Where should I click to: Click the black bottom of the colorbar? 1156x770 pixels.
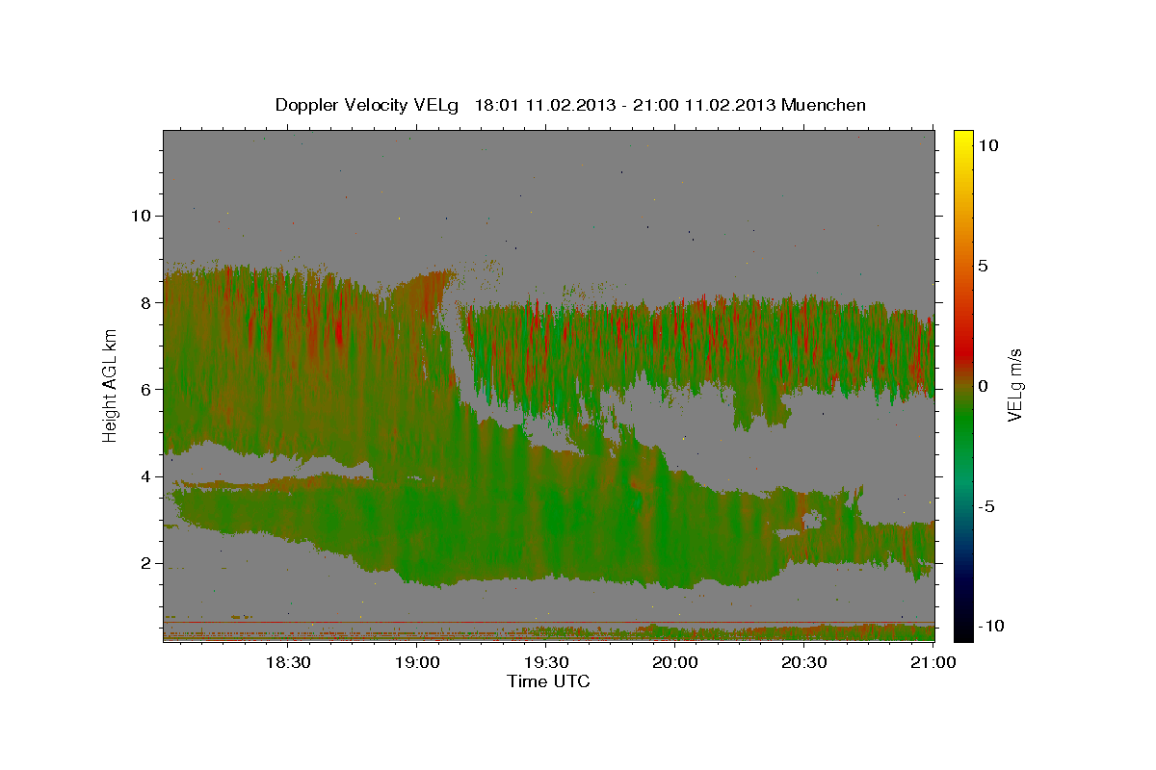click(x=962, y=630)
